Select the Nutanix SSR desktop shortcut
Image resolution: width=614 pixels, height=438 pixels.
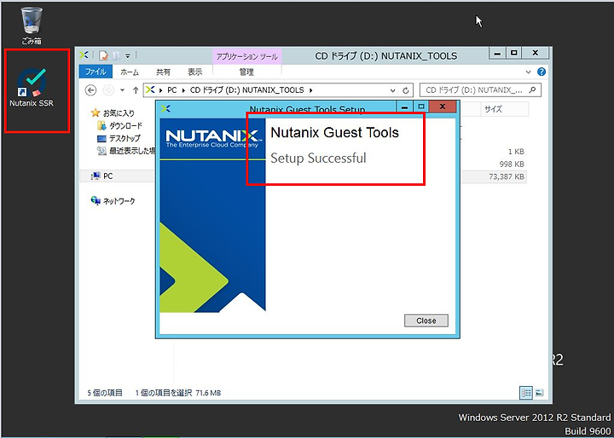32,88
